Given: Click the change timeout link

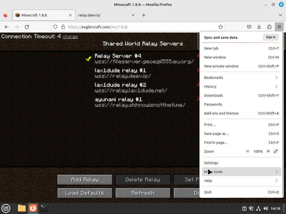Looking at the screenshot, I should pos(70,37).
